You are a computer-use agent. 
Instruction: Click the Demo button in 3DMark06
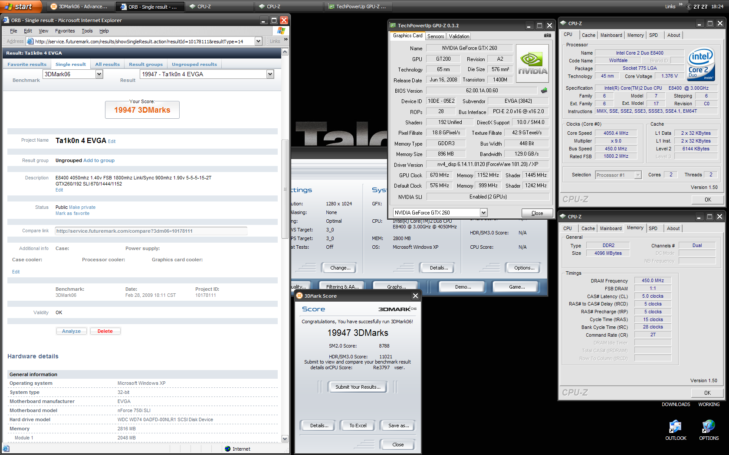point(463,286)
